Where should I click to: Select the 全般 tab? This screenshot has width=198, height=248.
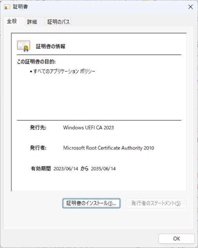point(14,21)
